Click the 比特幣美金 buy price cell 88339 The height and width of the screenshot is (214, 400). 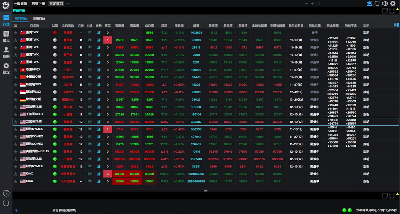coord(119,174)
